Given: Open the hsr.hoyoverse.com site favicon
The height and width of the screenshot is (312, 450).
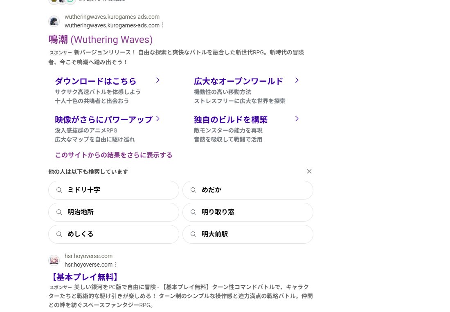Looking at the screenshot, I should (54, 260).
